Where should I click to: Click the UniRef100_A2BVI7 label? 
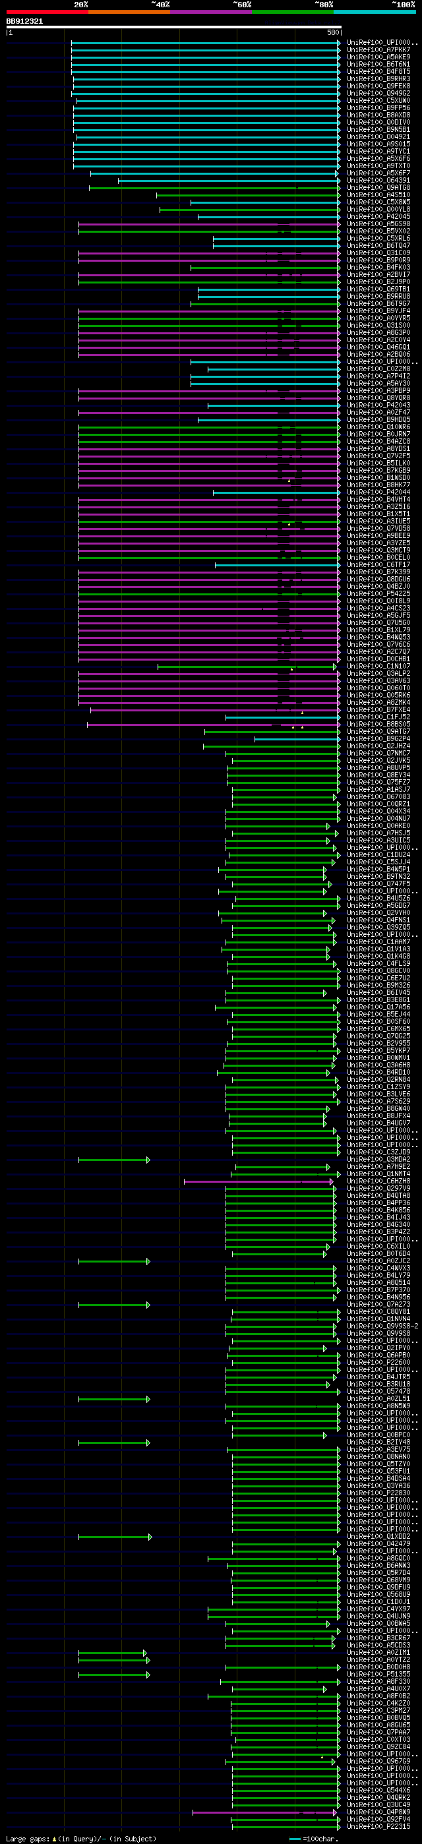[x=379, y=275]
